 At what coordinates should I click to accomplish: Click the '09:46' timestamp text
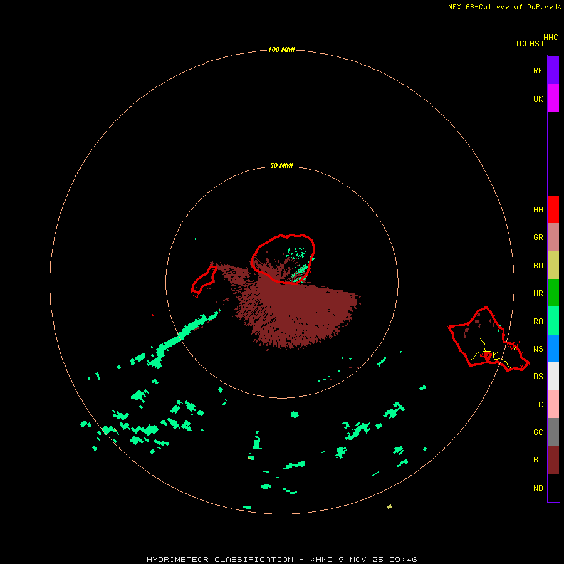coord(403,560)
